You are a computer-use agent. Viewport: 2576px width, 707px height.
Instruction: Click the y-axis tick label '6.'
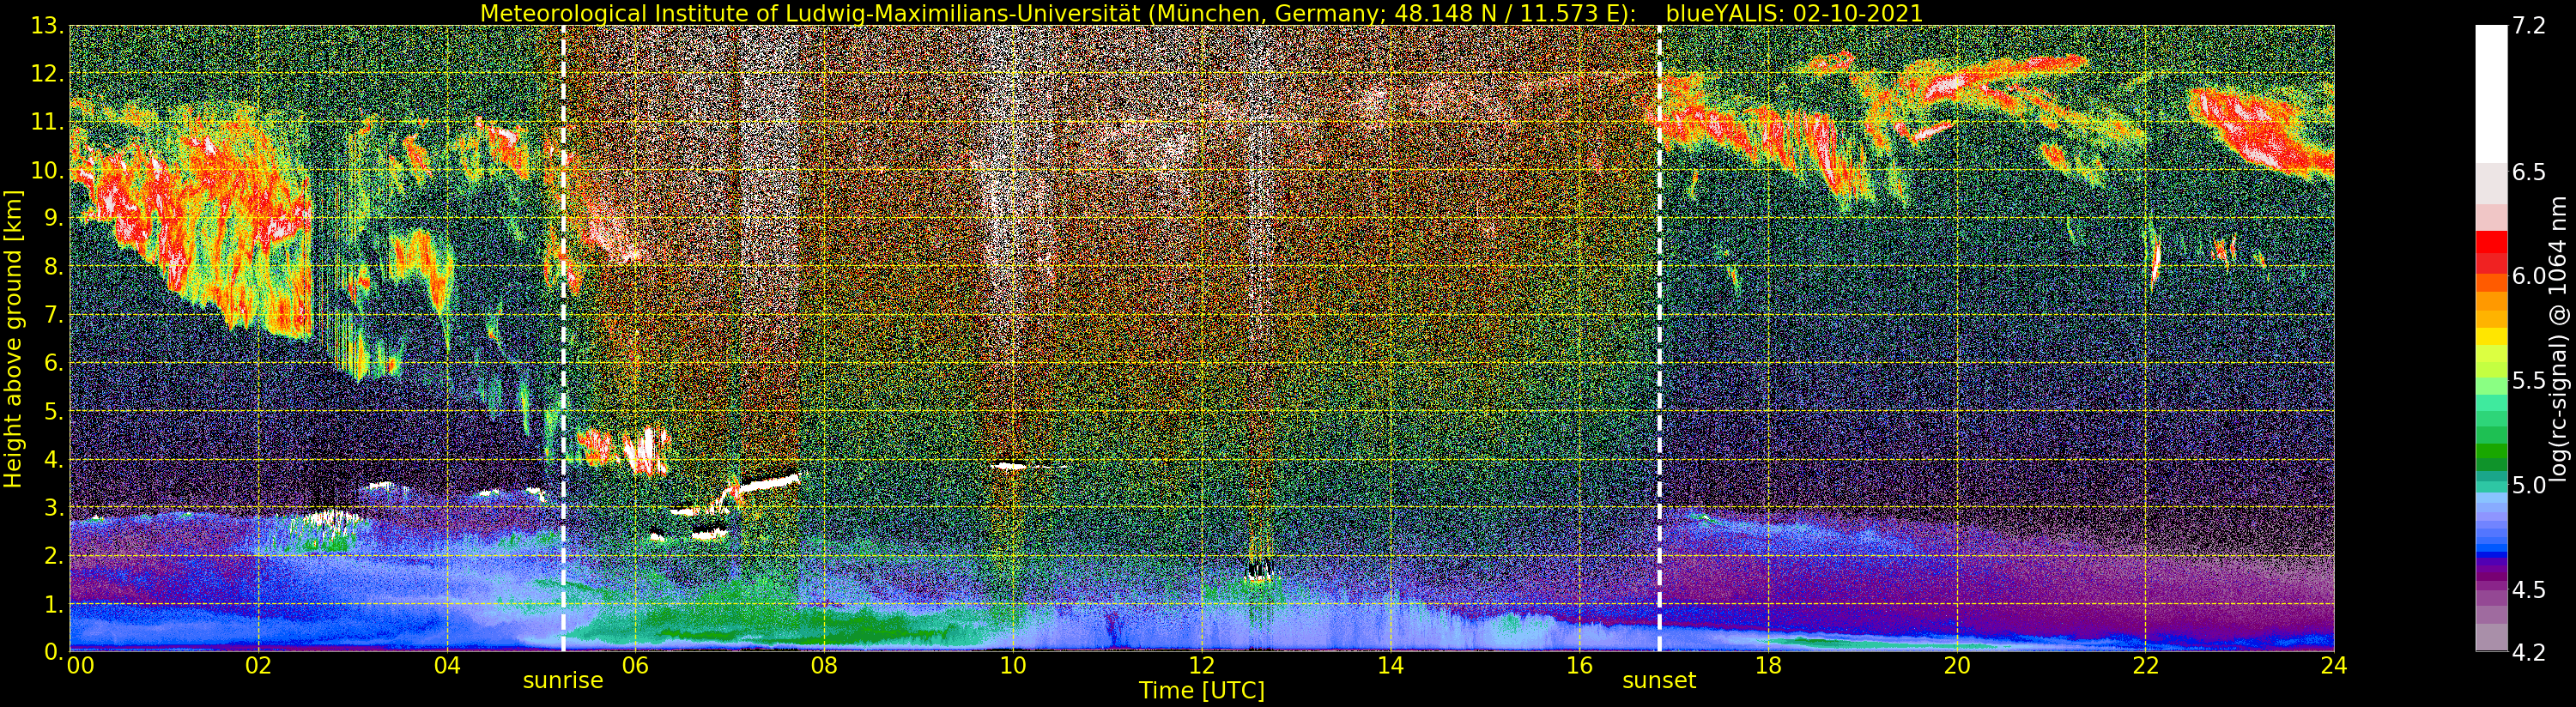pos(53,363)
